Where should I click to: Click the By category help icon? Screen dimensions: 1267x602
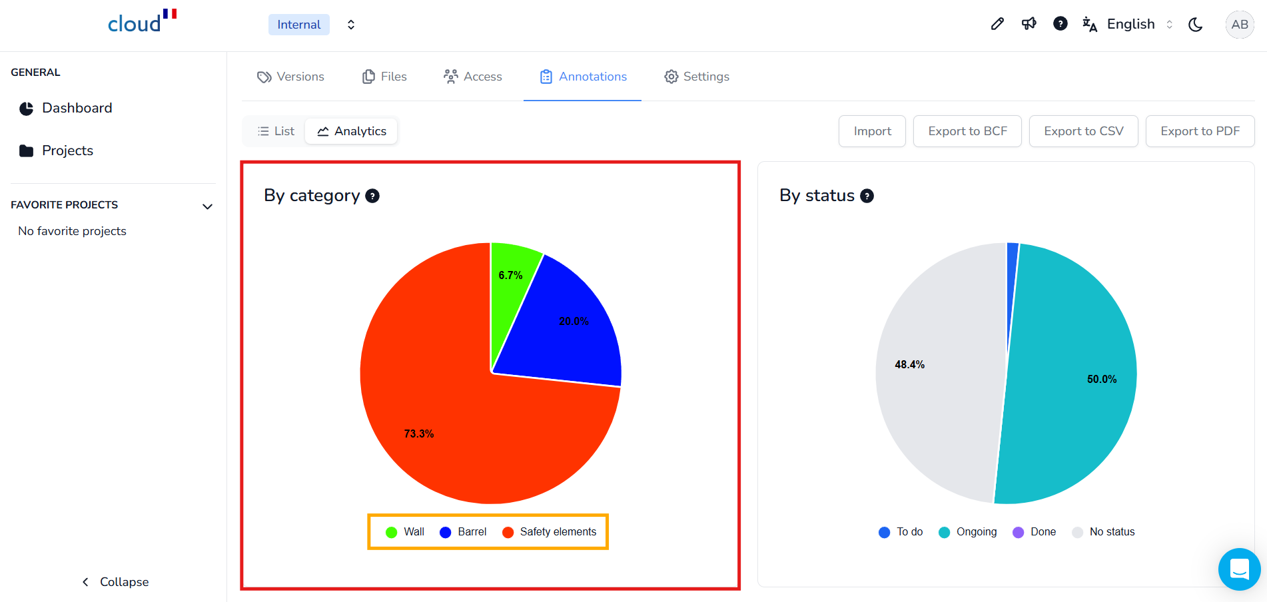(x=372, y=196)
